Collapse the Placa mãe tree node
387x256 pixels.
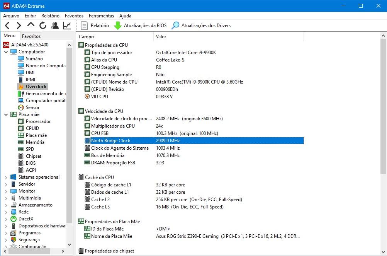6,114
